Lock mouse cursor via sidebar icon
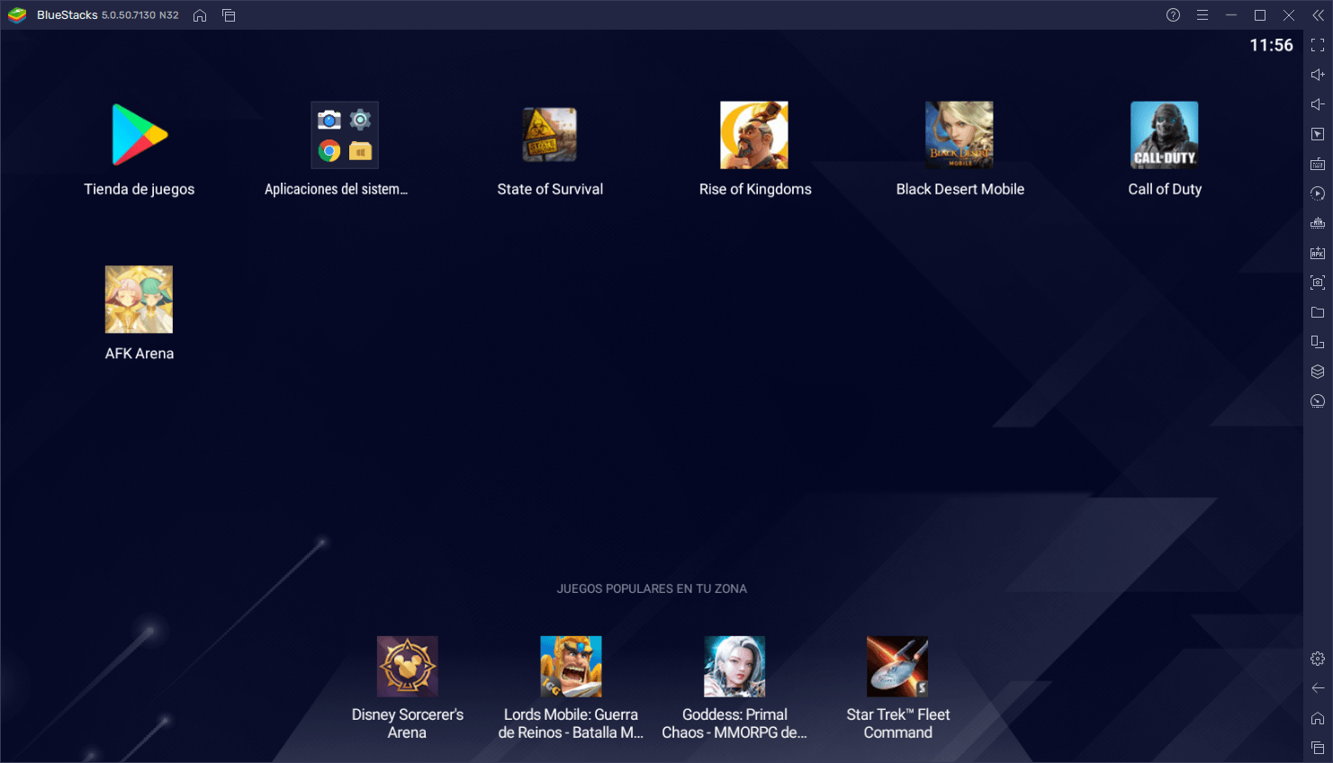Viewport: 1333px width, 763px height. [x=1318, y=134]
